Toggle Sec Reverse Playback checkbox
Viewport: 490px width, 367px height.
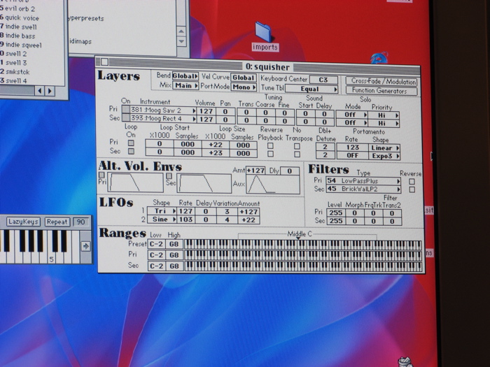click(271, 152)
